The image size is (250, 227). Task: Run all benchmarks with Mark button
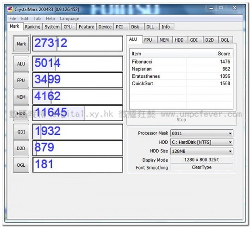click(21, 44)
